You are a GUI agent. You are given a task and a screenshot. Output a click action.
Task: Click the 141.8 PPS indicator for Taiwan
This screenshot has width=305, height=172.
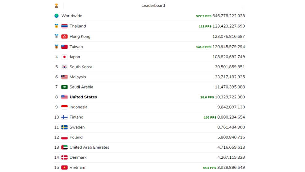[x=203, y=47]
